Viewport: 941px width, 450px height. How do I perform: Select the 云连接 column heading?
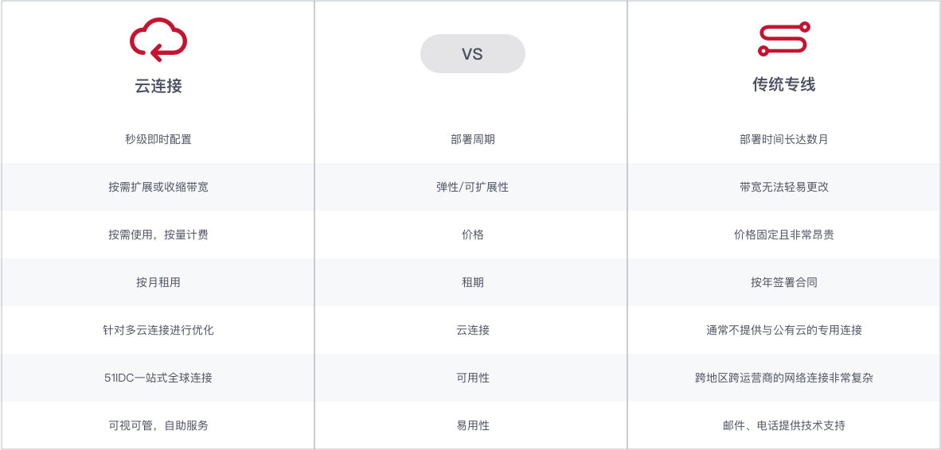(x=158, y=86)
